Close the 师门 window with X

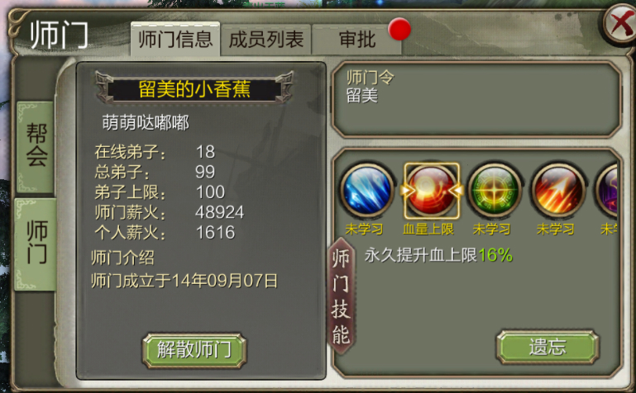click(621, 24)
